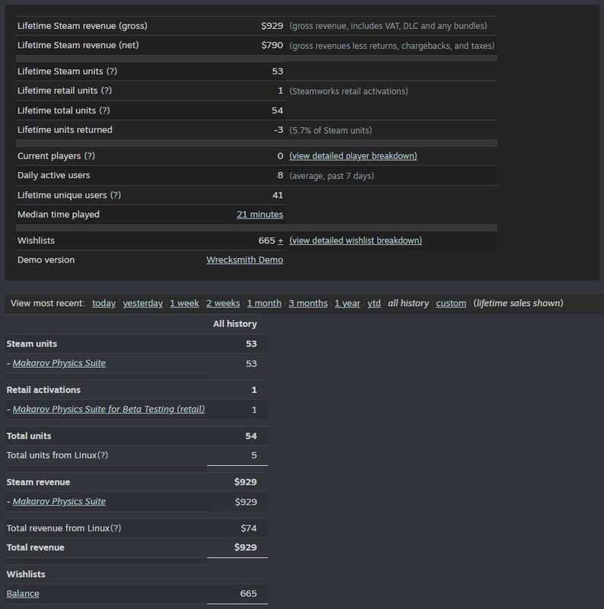Select the ytd time range
This screenshot has width=604, height=609.
point(374,303)
